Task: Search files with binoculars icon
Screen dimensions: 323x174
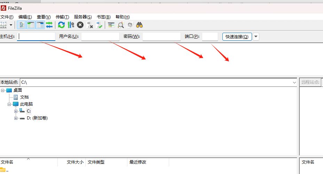Action: click(x=139, y=25)
